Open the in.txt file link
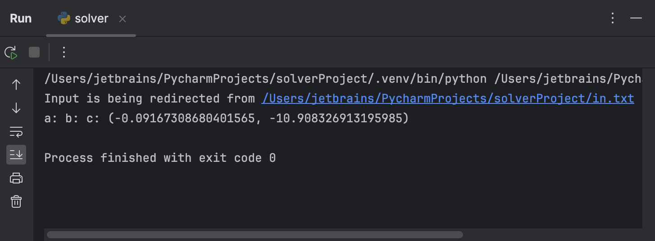Viewport: 655px width, 241px height. click(x=448, y=98)
